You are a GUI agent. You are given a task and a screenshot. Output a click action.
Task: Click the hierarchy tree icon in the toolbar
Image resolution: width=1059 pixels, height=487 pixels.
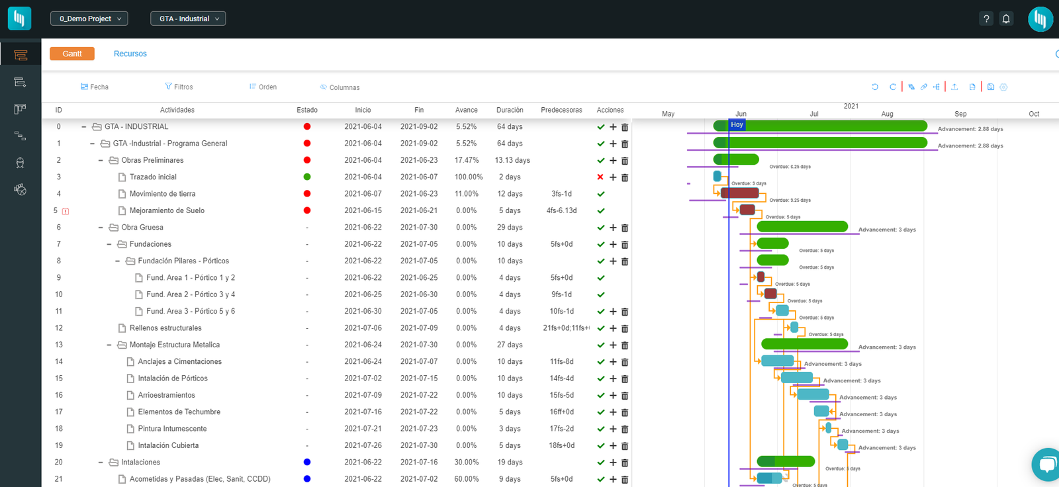coord(937,87)
